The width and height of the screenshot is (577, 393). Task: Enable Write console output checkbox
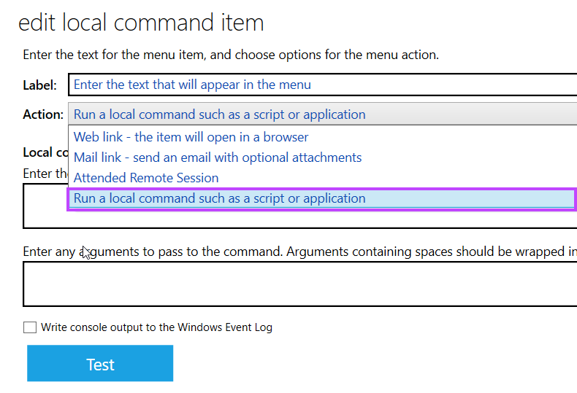pos(30,327)
